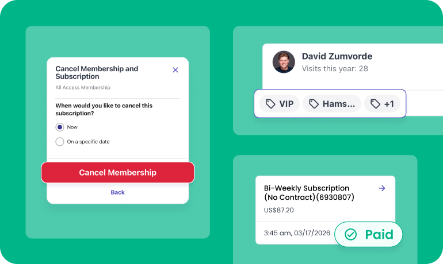Select the truncated "Hams…" tag label

[x=339, y=104]
